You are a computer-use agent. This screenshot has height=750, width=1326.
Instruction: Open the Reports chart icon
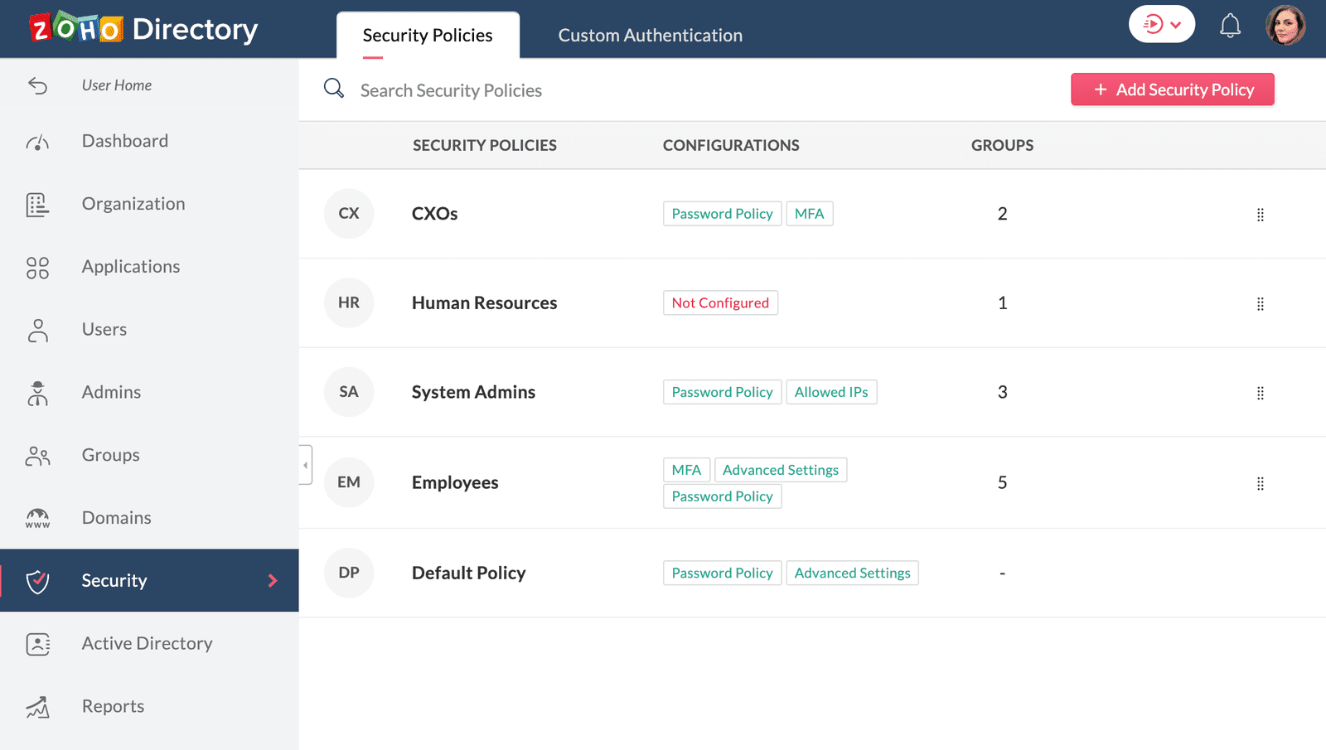(37, 707)
